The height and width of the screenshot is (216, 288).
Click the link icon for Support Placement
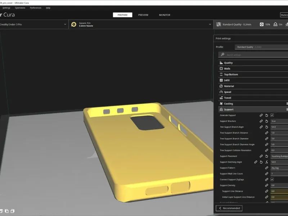click(x=261, y=156)
